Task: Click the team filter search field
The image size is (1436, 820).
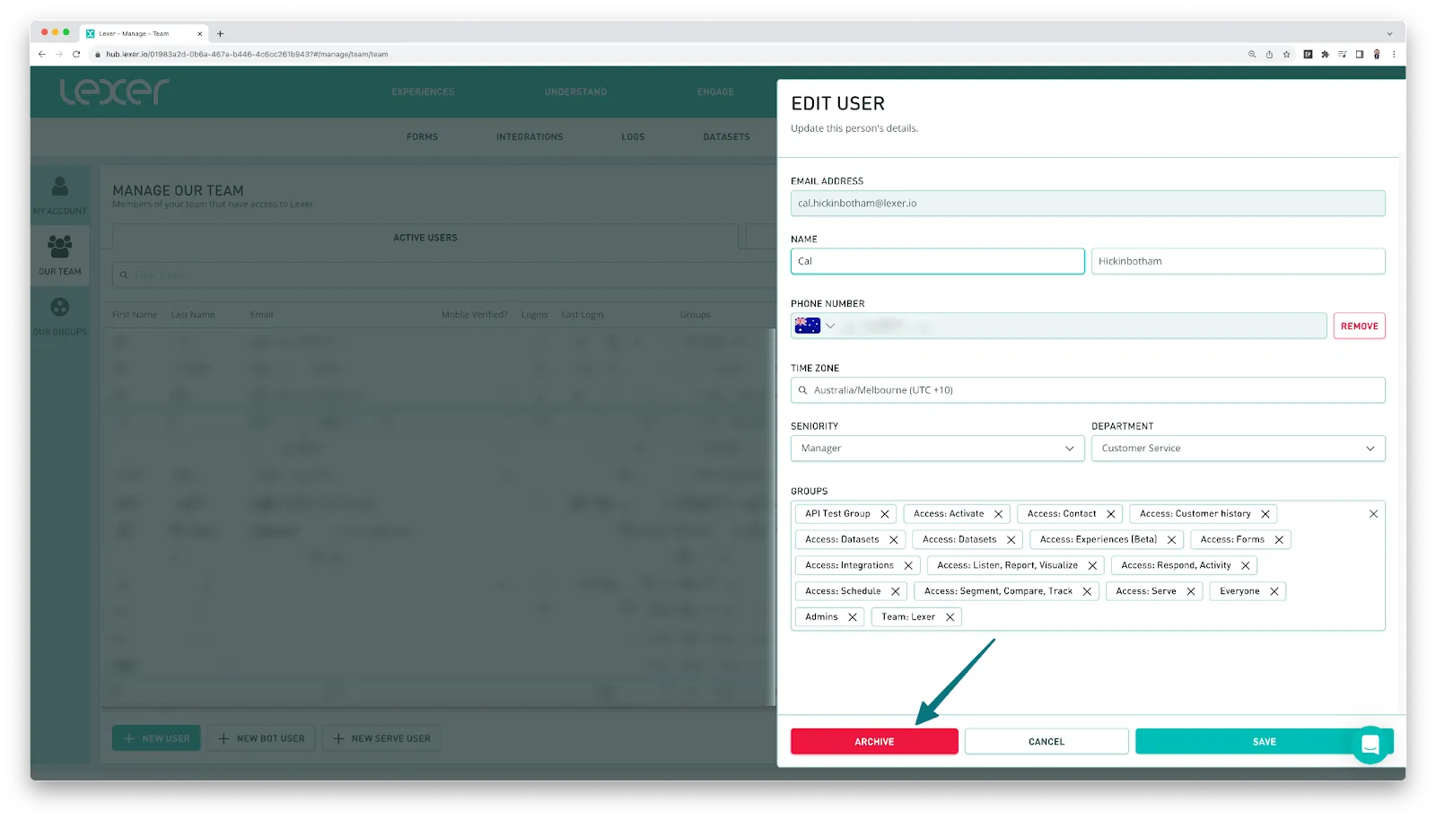Action: pos(443,275)
